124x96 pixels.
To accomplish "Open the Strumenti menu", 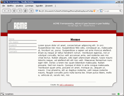I will pos(49,6).
